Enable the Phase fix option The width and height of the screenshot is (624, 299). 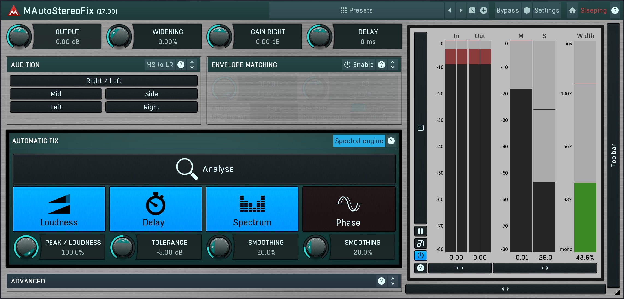349,209
